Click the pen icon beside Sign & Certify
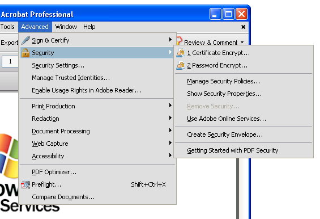Viewport: 320px width, 219px height. 25,40
